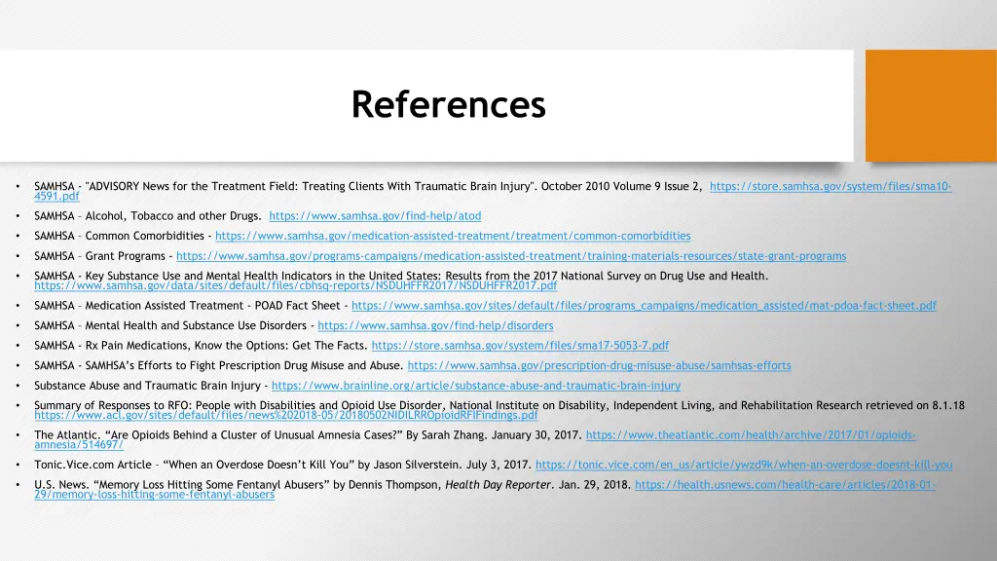Open the tonic.vice.com overdose article link
Viewport: 997px width, 561px height.
click(744, 465)
